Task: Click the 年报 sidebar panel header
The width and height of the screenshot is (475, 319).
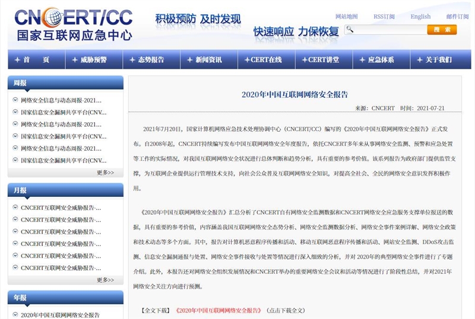Action: tap(65, 298)
